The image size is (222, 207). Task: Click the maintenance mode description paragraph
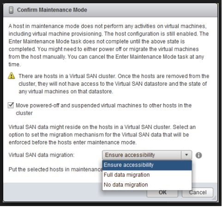[x=108, y=45]
